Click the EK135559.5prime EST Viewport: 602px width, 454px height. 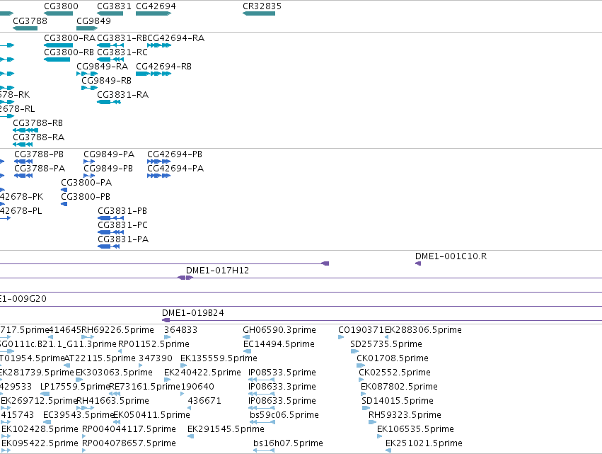coord(183,365)
